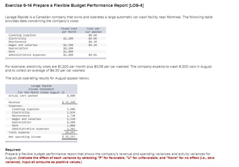Click the 1,383 administrative actual amount
The height and width of the screenshot is (167, 239).
coord(71,129)
